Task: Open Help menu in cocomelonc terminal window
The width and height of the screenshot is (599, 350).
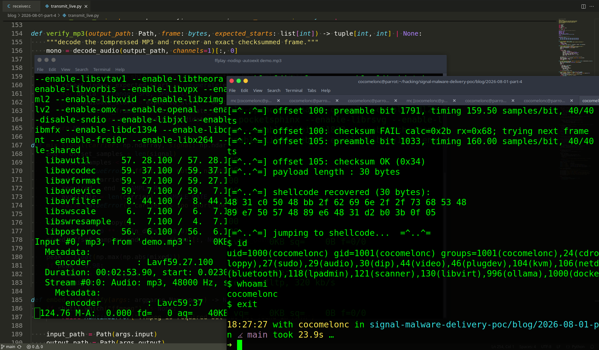Action: tap(326, 90)
